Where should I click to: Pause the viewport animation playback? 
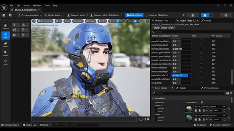click(145, 119)
